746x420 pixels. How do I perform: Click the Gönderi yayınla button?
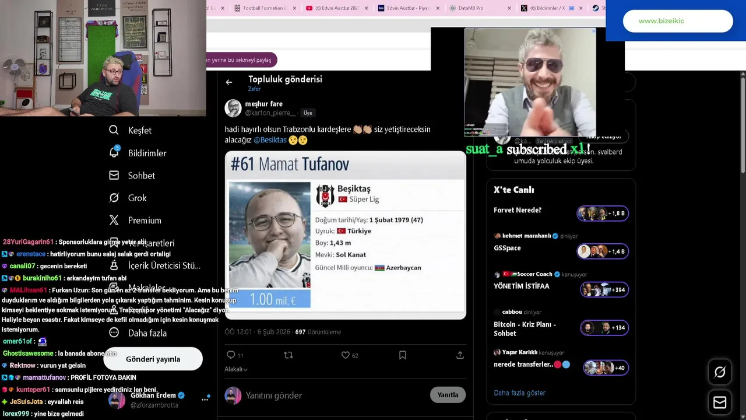pyautogui.click(x=153, y=359)
